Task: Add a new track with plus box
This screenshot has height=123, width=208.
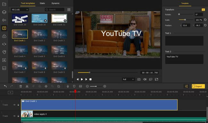Action: tap(11, 92)
